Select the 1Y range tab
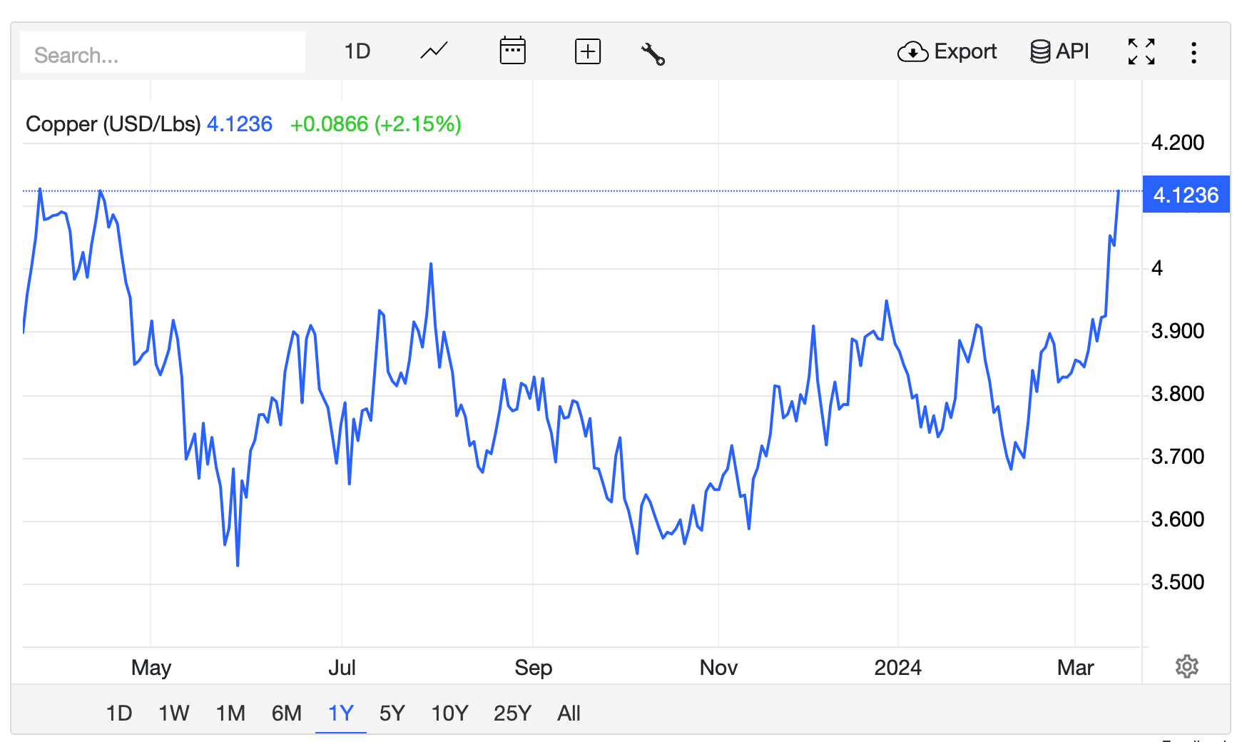The image size is (1247, 742). point(341,713)
